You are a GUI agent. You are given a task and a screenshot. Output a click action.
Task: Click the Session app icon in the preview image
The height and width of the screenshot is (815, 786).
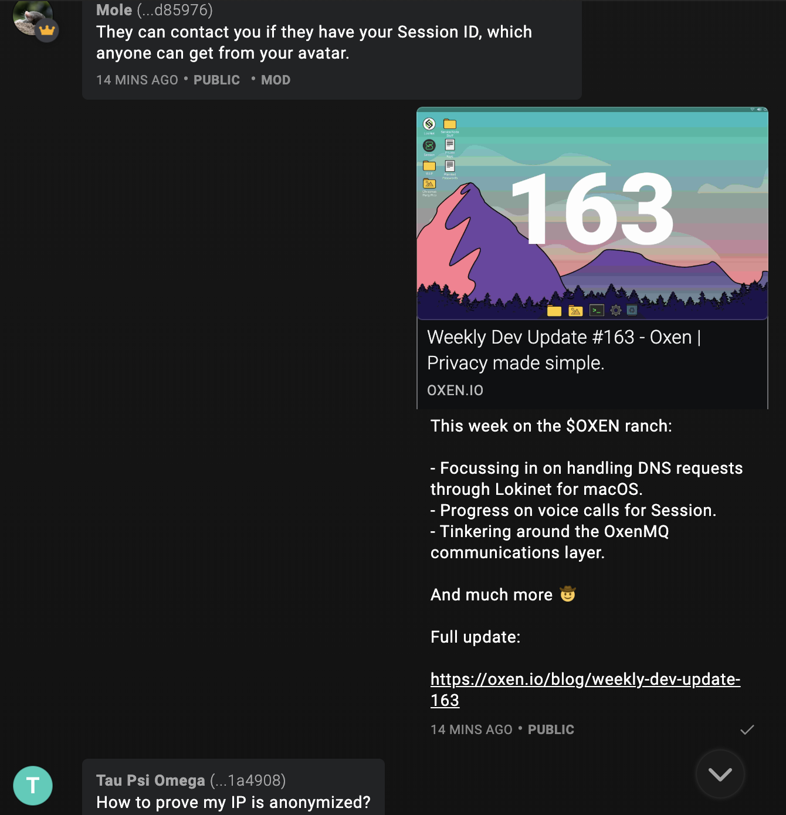click(429, 145)
